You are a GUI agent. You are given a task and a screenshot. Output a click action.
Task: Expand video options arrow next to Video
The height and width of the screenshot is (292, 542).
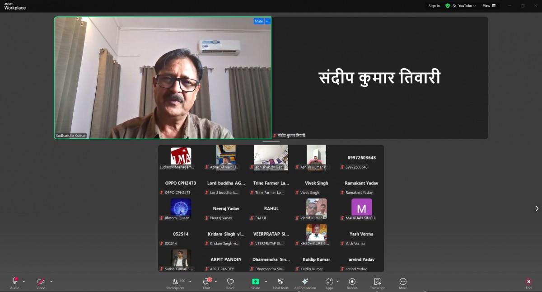(x=51, y=281)
